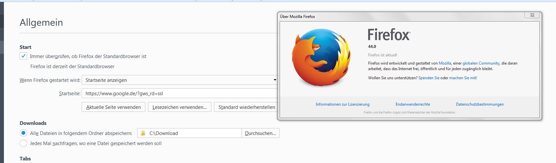Click the 'Allgemein' page heading
556x163 pixels.
(x=41, y=22)
